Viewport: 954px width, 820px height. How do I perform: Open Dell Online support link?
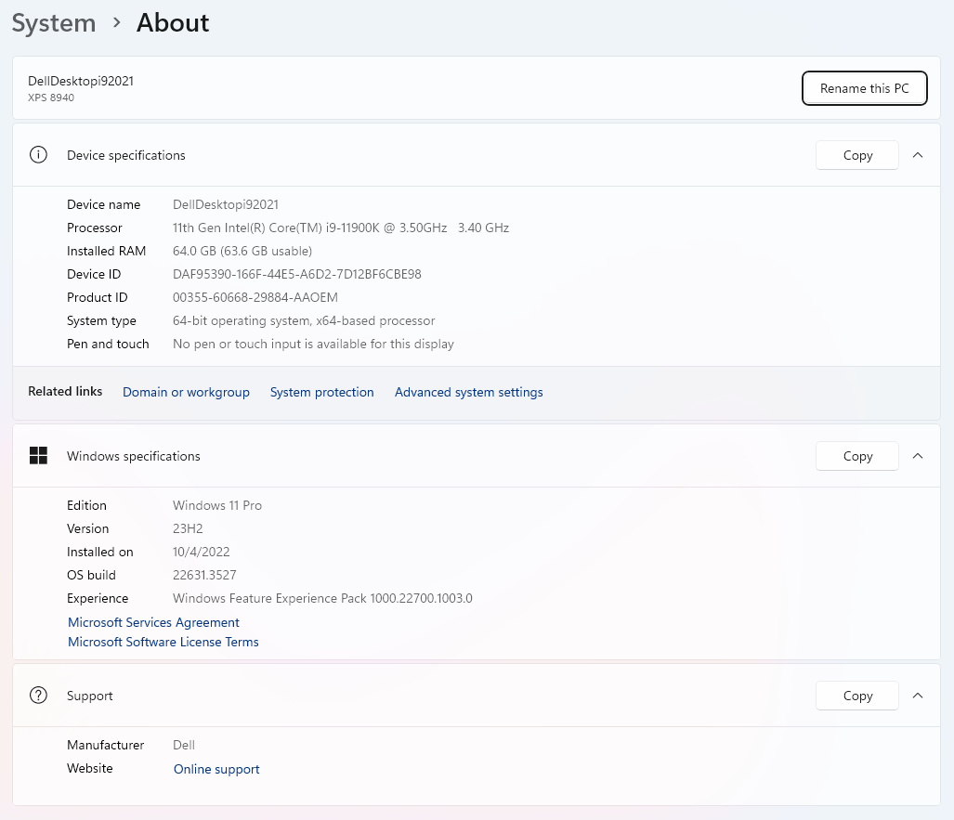click(x=216, y=769)
